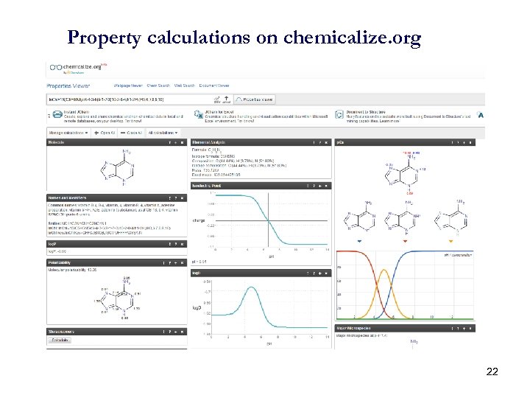The width and height of the screenshot is (530, 398).
Task: Click the Instant JChem promo icon
Action: [x=57, y=115]
